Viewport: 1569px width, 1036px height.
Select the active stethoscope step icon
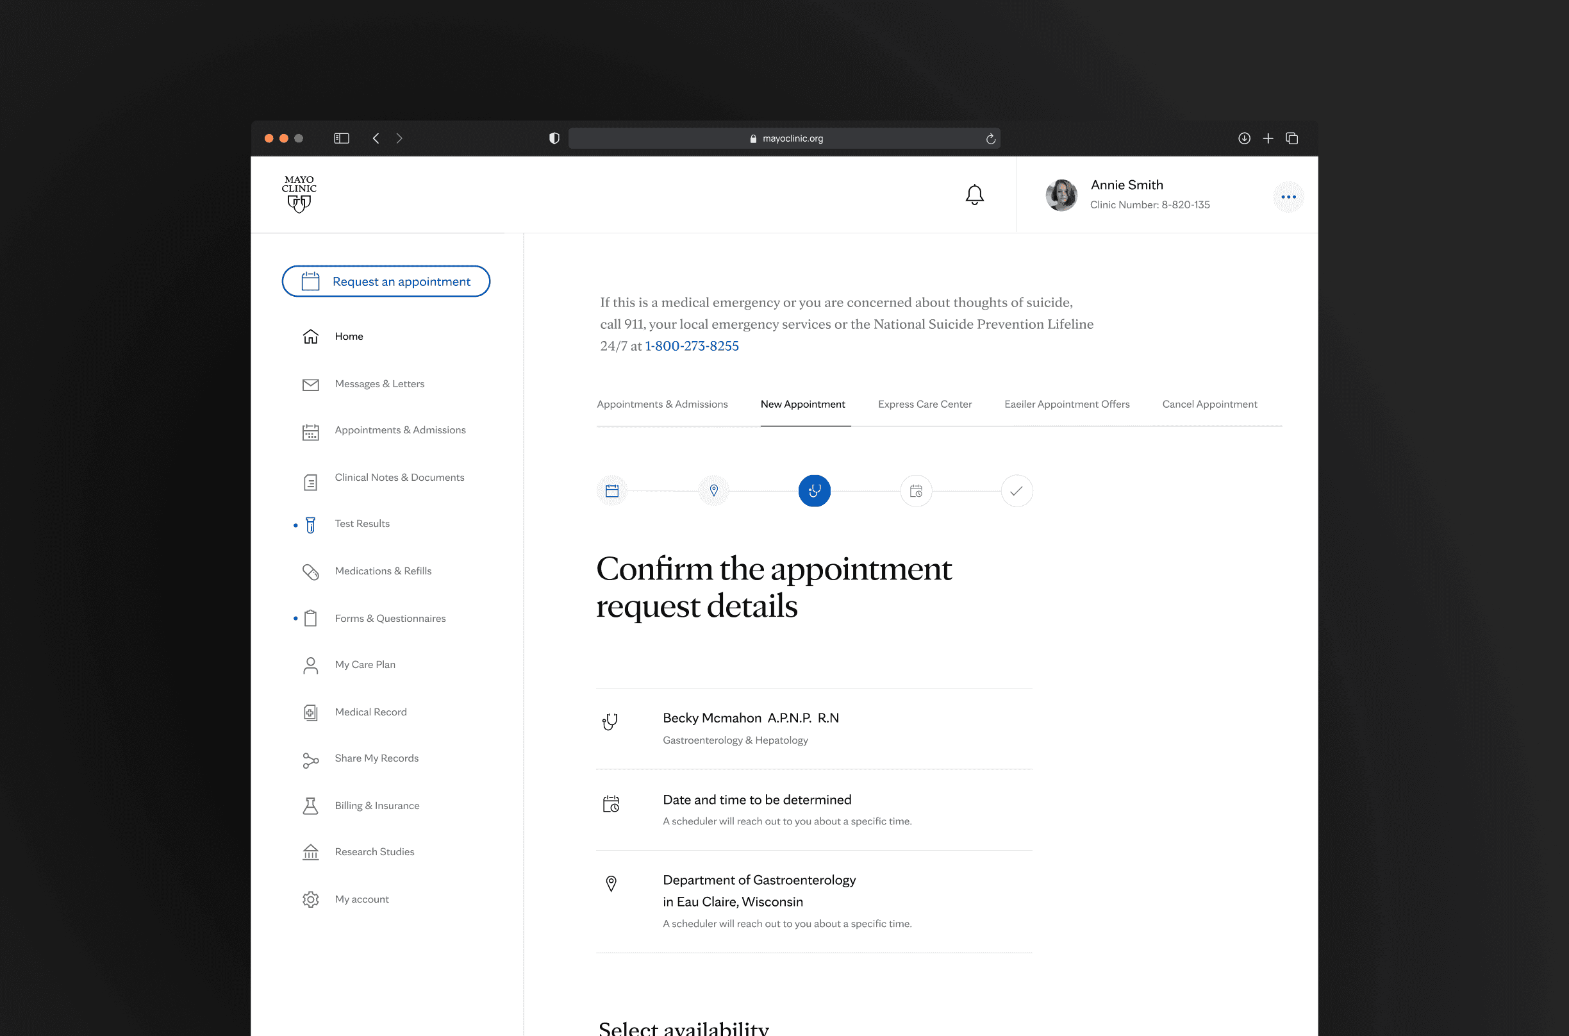point(814,491)
